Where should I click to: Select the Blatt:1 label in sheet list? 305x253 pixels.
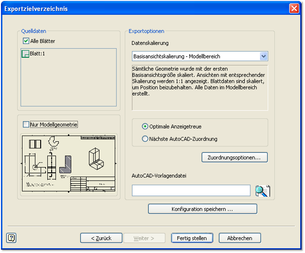(x=37, y=55)
